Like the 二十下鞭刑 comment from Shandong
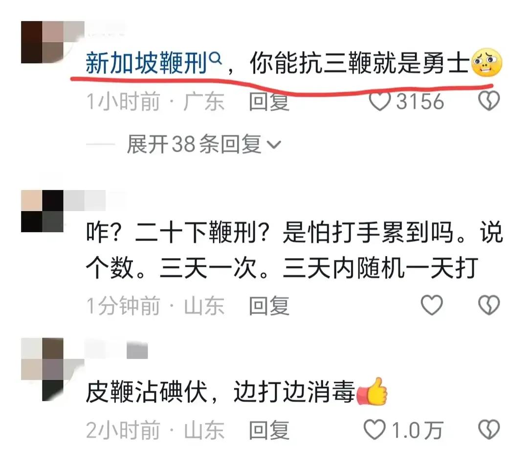This screenshot has height=453, width=528. [x=432, y=305]
